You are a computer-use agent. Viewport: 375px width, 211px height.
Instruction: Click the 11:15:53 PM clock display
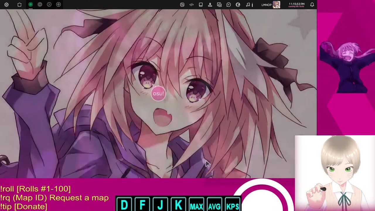tap(296, 5)
